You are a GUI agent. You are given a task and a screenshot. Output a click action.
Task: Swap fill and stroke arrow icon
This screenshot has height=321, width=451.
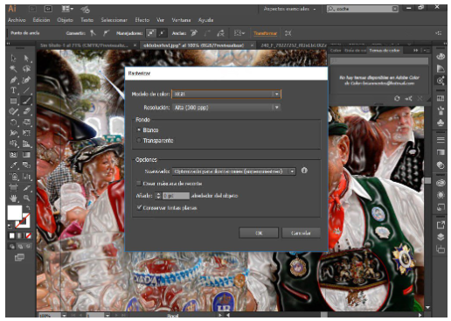click(28, 208)
